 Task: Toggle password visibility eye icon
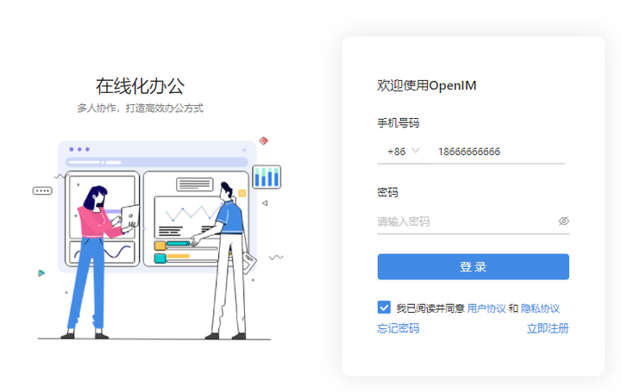[x=563, y=221]
